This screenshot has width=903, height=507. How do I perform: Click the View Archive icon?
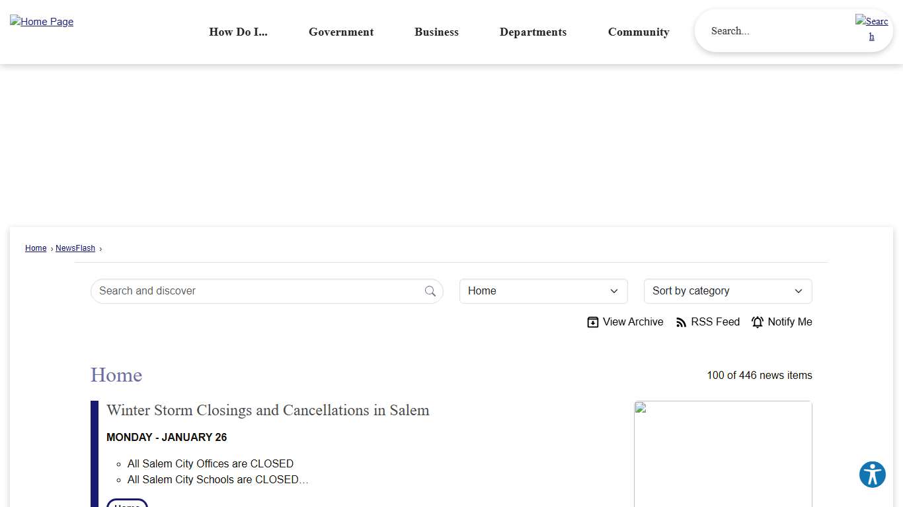pos(593,322)
